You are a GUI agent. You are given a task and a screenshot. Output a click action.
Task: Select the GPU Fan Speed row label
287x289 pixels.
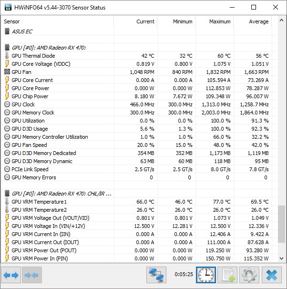pyautogui.click(x=29, y=145)
